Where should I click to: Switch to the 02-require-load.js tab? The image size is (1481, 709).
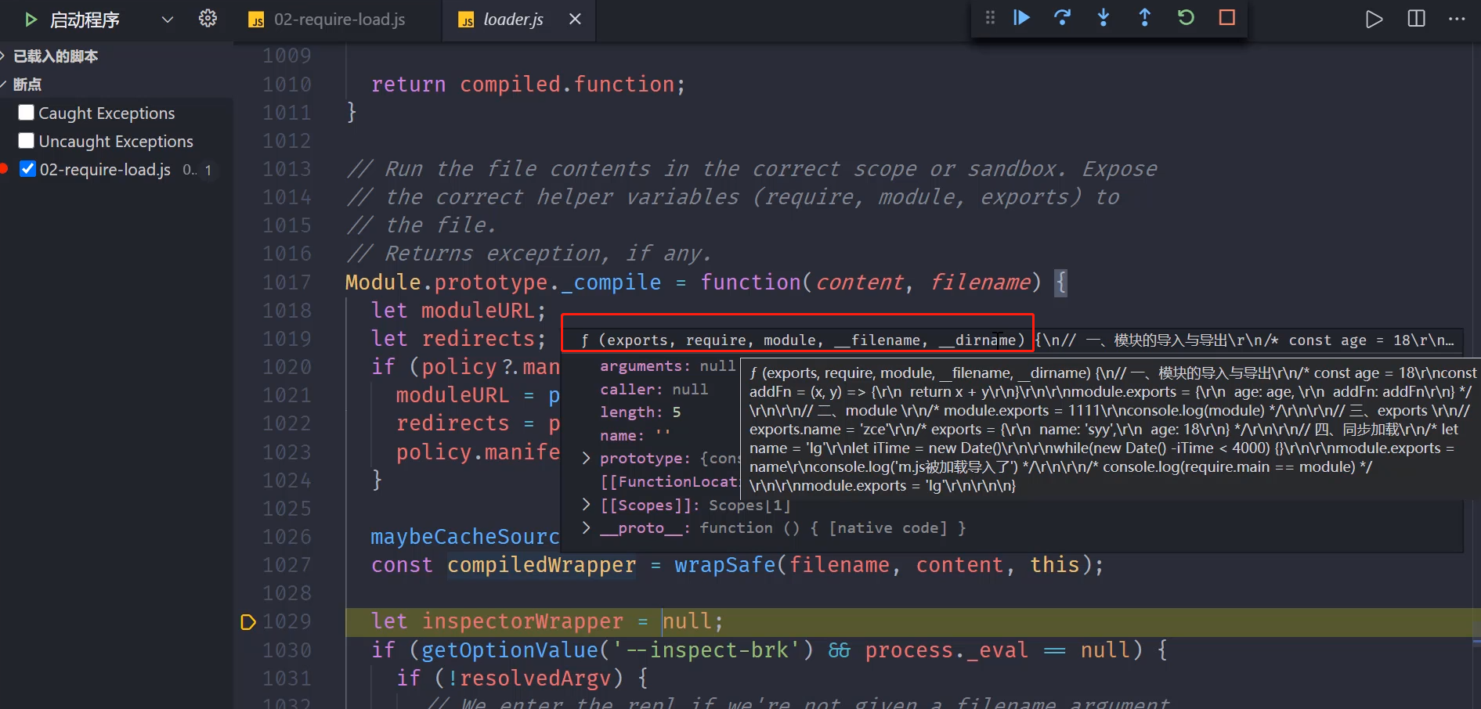pyautogui.click(x=339, y=20)
